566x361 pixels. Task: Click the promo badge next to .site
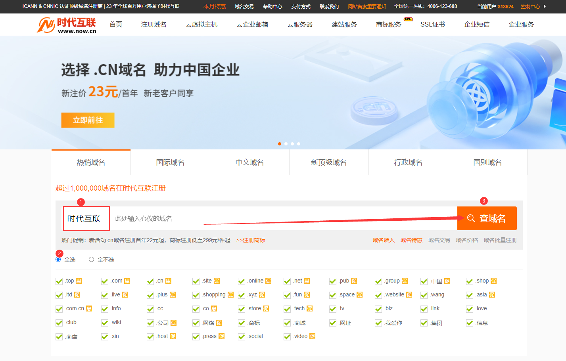(x=217, y=281)
